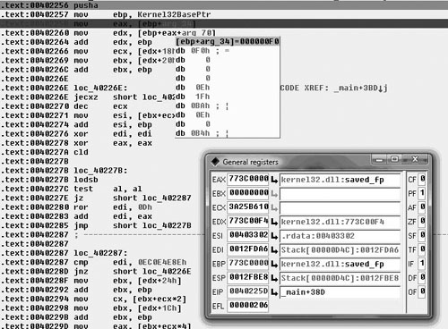The image size is (448, 329).
Task: Select the ESP value 0012FBE8 field
Action: coord(248,278)
